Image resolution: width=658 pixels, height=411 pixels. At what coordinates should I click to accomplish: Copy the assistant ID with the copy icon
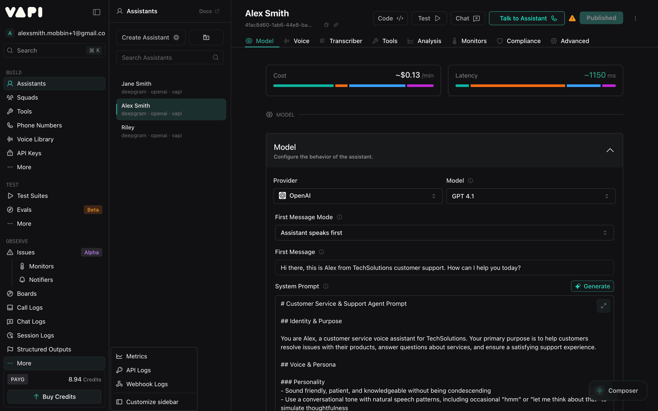[326, 25]
